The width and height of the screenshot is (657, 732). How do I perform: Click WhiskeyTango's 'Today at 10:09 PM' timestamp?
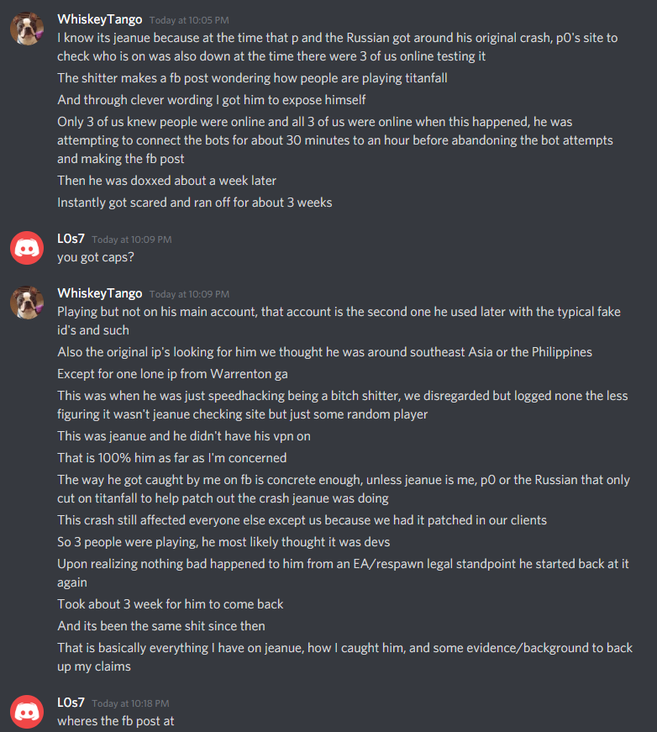click(x=189, y=294)
